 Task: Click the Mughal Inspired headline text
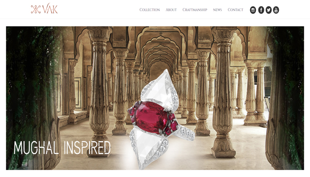(62, 148)
